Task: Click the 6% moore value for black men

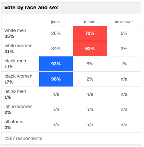Action: pos(90,64)
